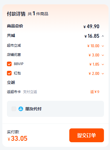The image size is (110, 150).
Task: Click the 88VIP label text
Action: click(x=18, y=64)
